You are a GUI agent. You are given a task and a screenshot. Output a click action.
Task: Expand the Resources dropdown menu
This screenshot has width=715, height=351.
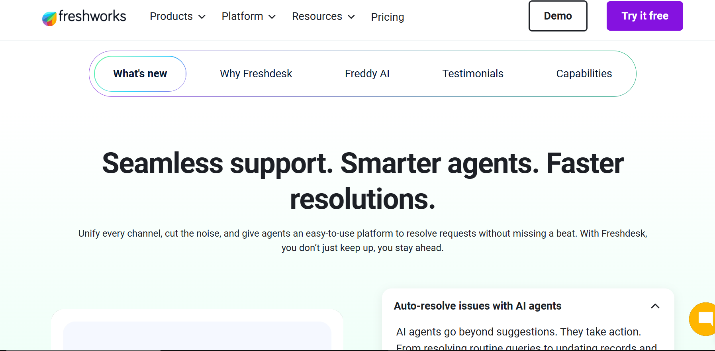point(323,16)
